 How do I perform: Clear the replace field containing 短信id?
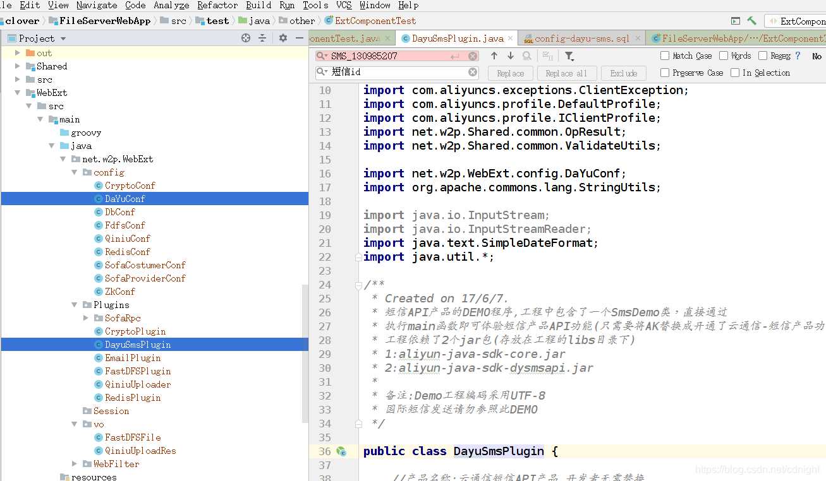[x=473, y=73]
